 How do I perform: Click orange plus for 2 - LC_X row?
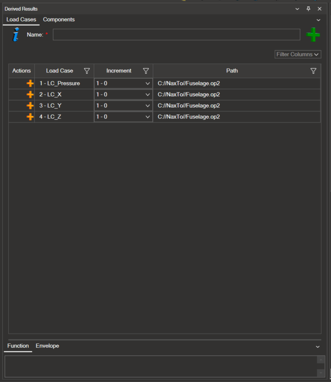click(x=30, y=95)
